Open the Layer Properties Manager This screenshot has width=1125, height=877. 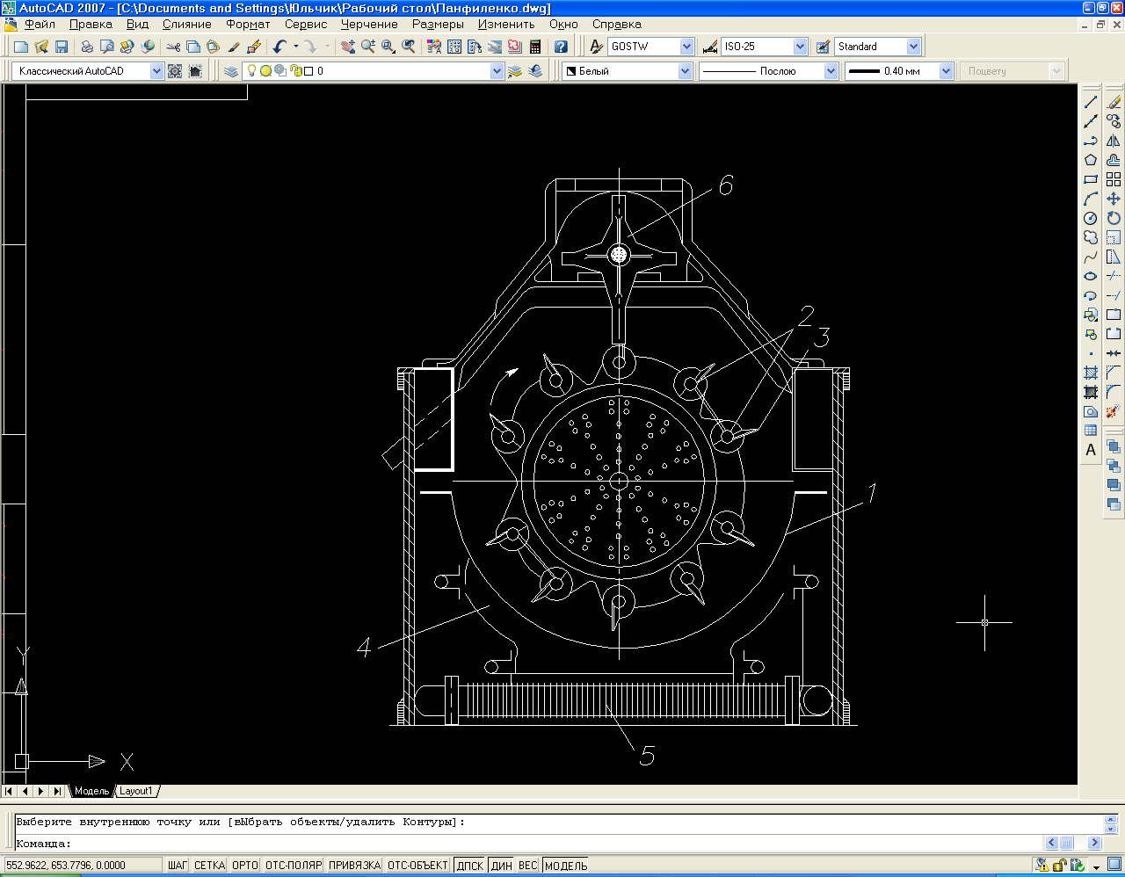[x=231, y=71]
